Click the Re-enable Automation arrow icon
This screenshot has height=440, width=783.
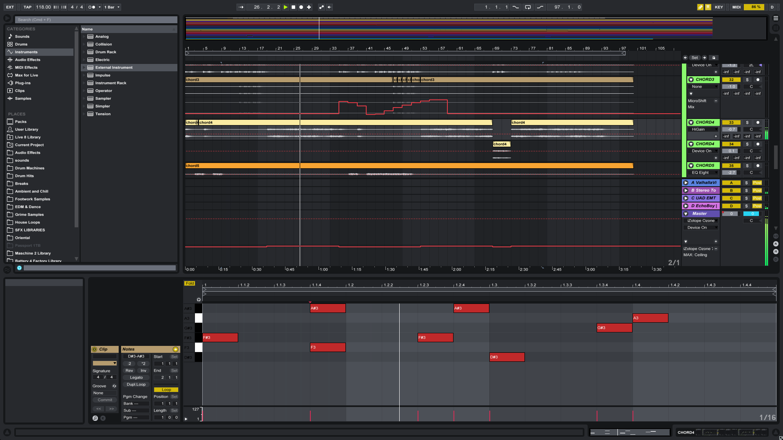[330, 7]
